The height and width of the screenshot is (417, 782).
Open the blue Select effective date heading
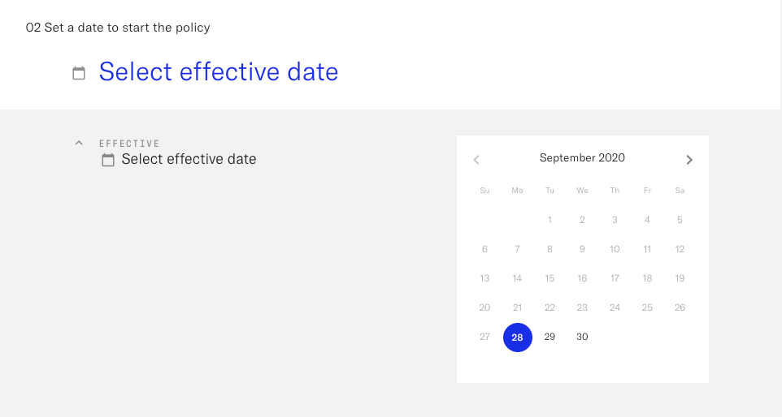pos(219,71)
